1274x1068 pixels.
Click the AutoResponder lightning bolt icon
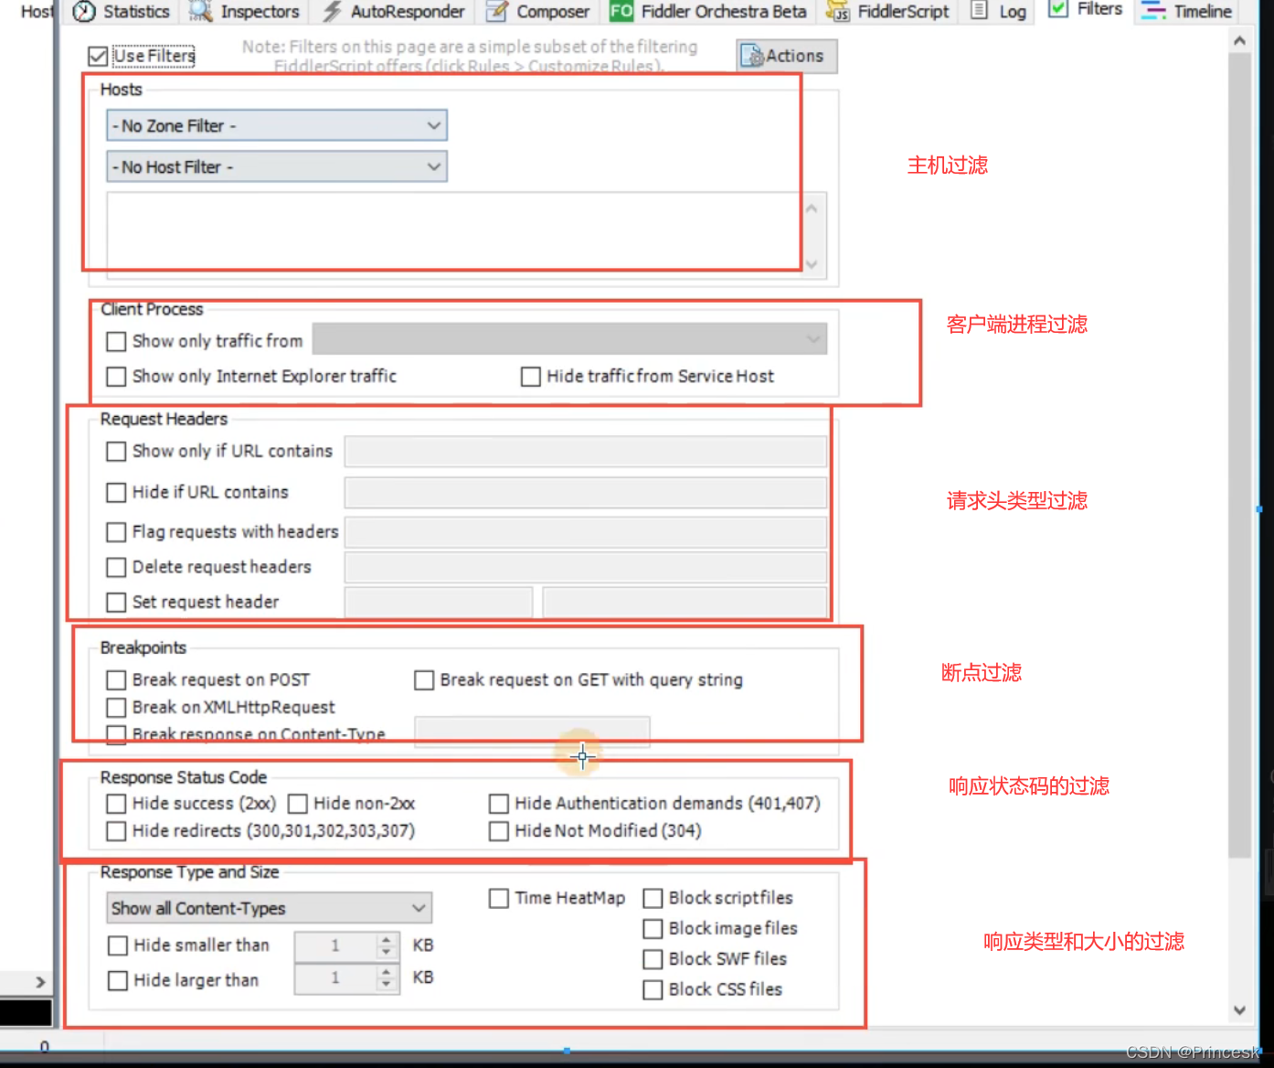(x=332, y=11)
